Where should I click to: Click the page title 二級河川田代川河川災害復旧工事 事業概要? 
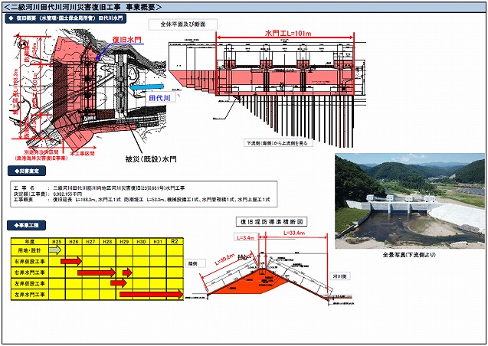84,7
